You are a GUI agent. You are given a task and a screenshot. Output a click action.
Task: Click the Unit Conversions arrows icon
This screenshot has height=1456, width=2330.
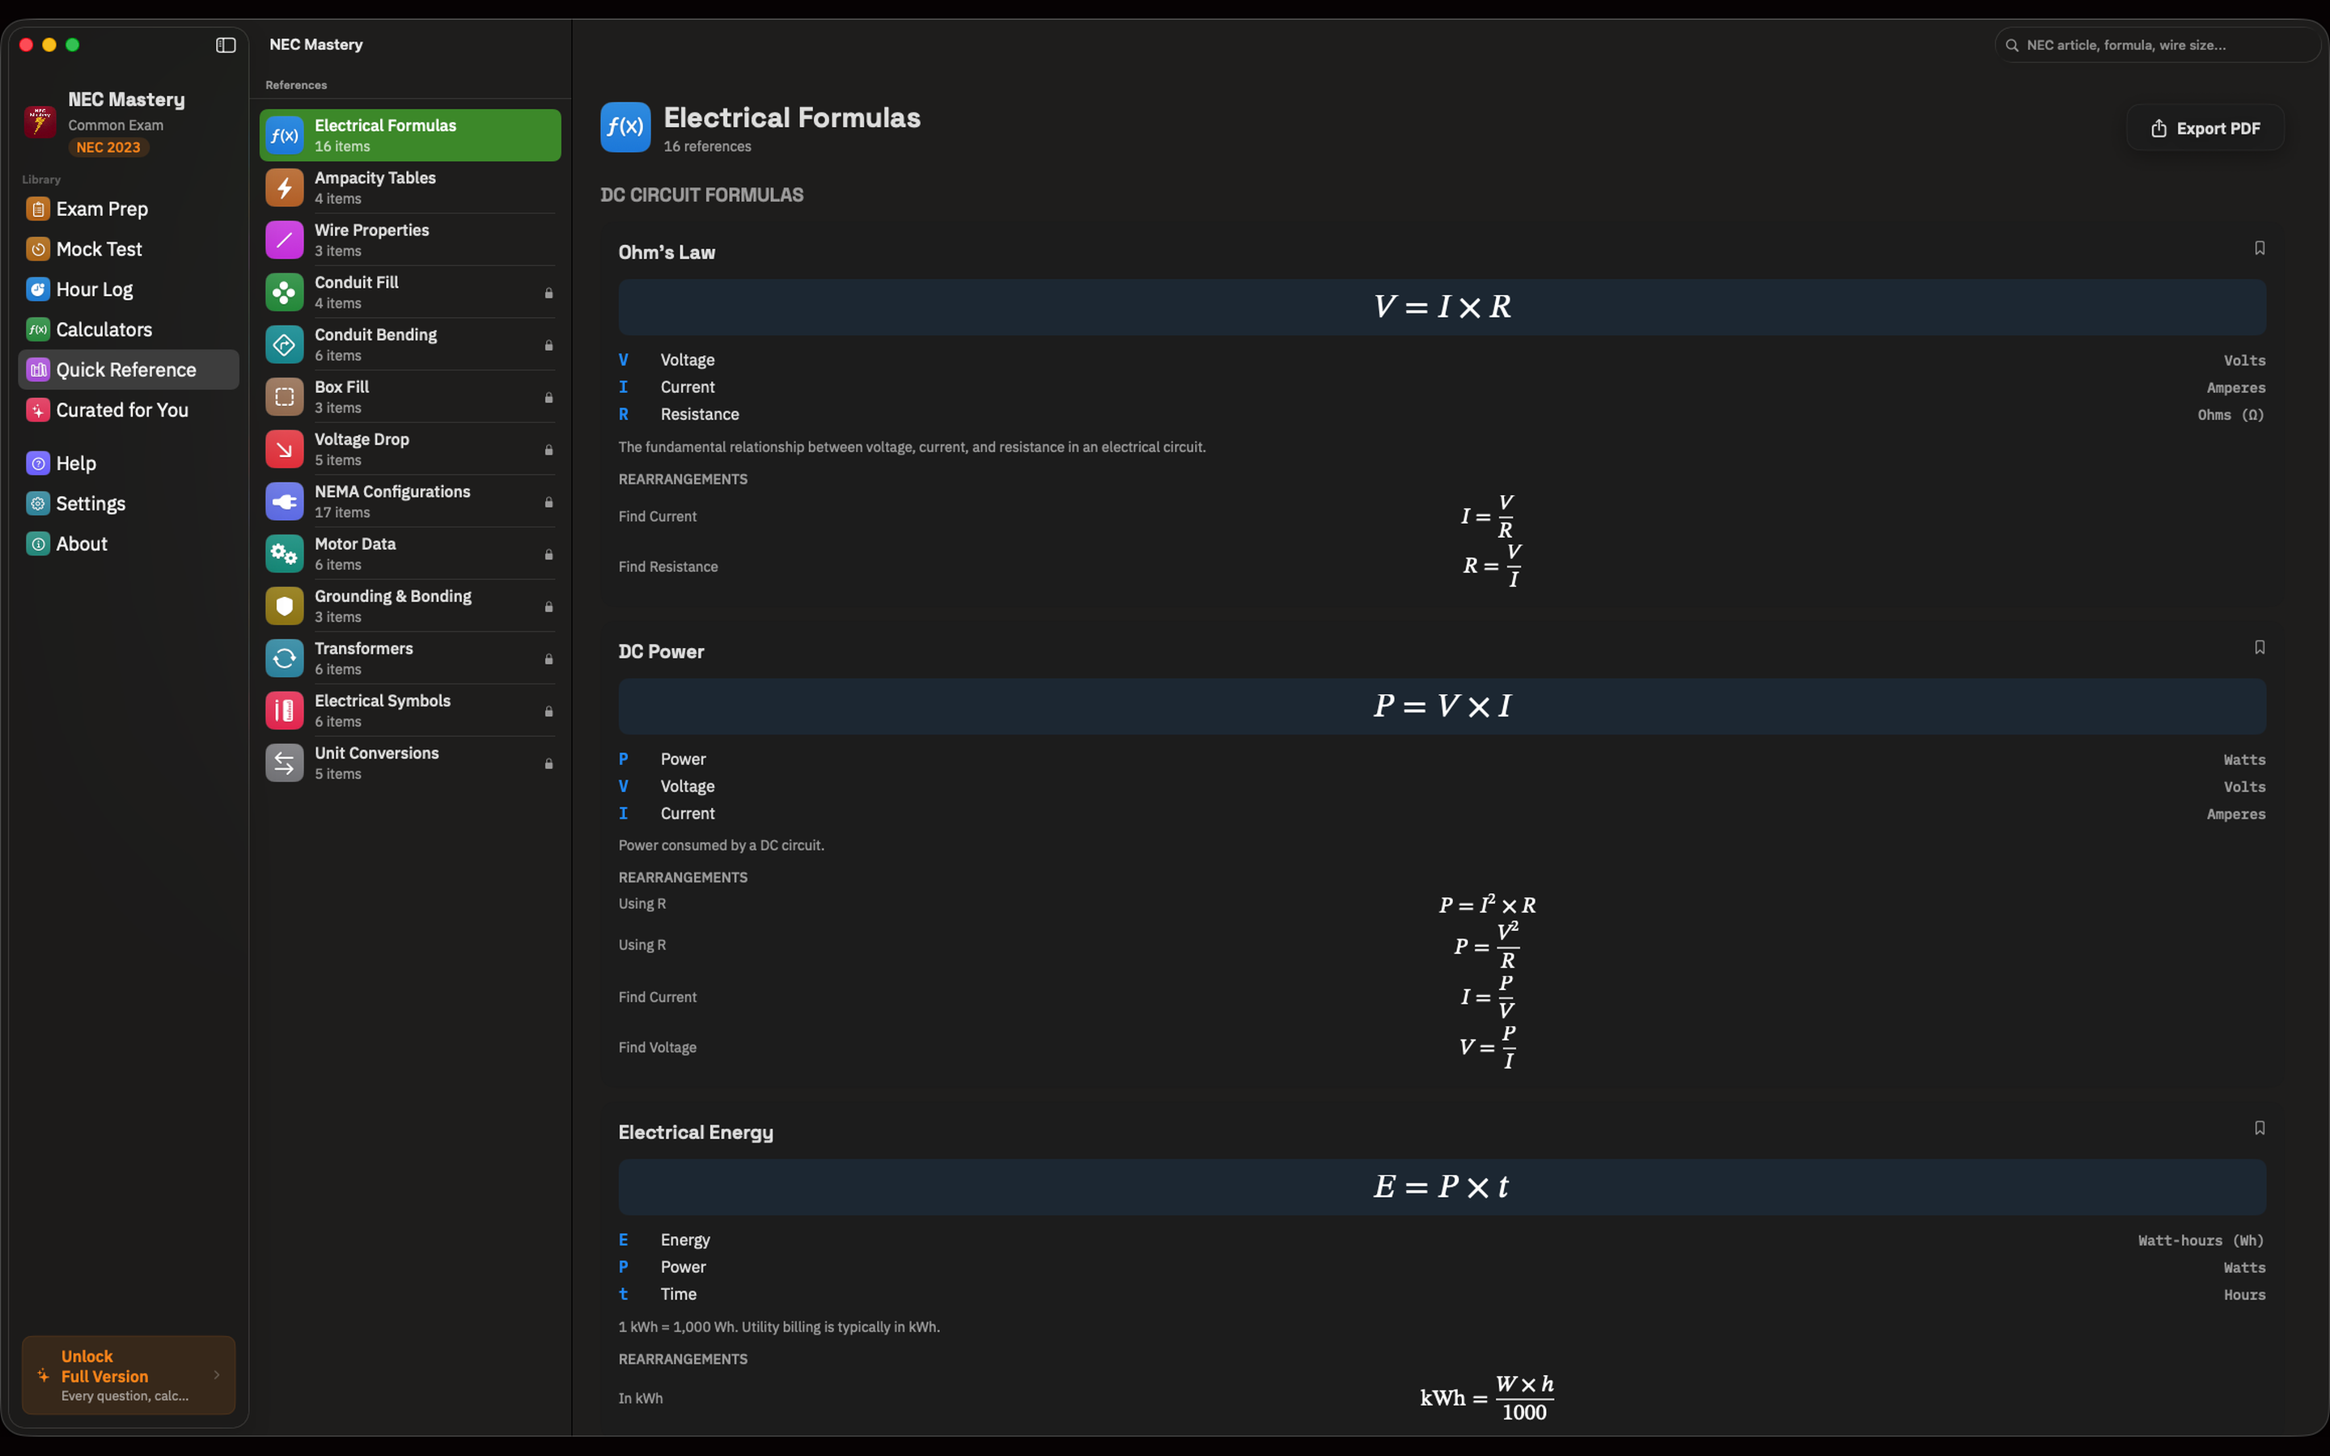point(284,763)
